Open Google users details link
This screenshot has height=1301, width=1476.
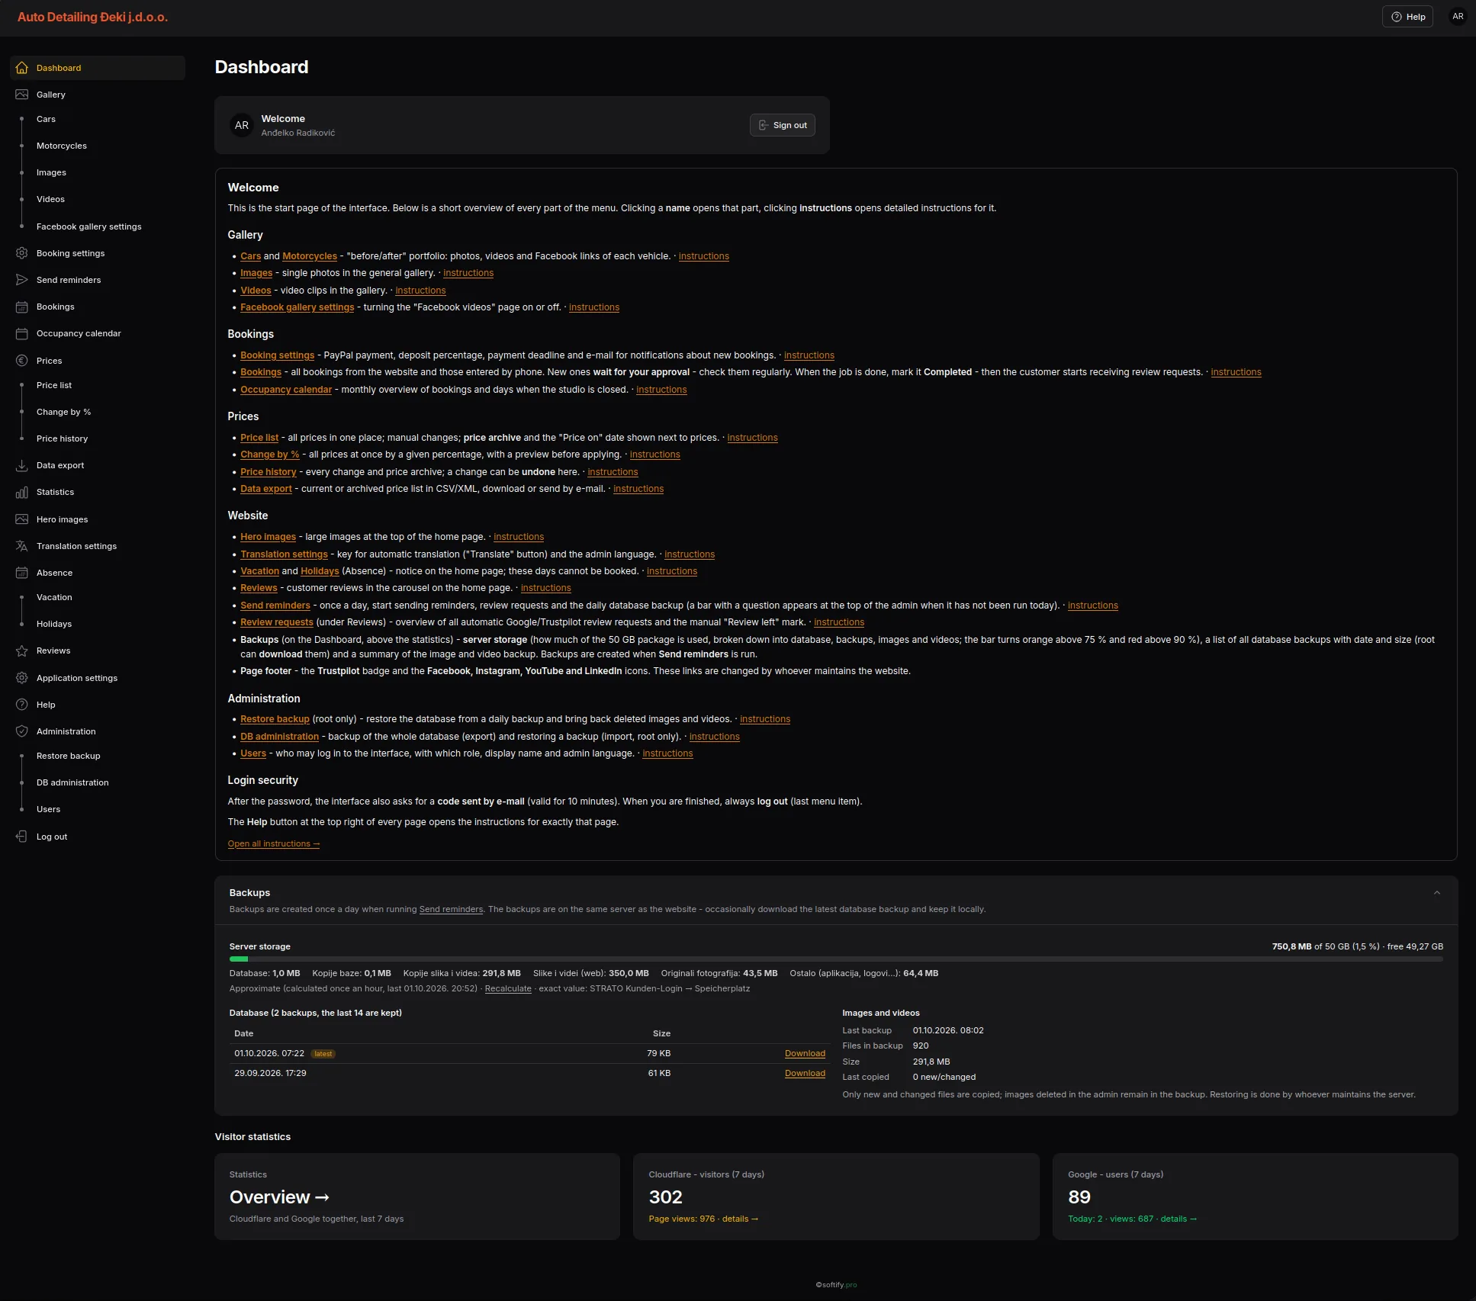[x=1179, y=1219]
